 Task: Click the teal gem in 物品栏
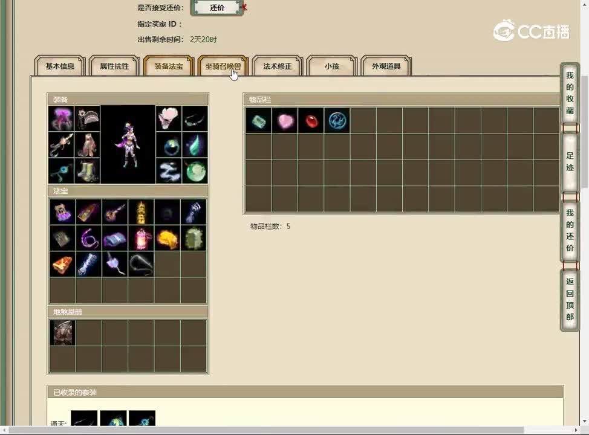pos(258,121)
